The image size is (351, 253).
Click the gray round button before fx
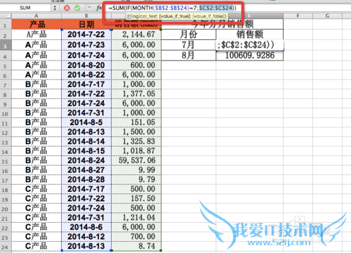click(x=88, y=8)
